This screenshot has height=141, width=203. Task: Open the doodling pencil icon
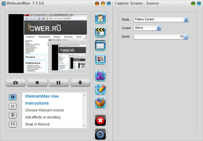100,89
